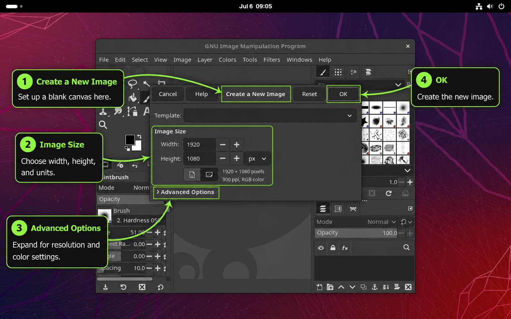Open the layer Mode Normal dropdown

tap(356, 222)
